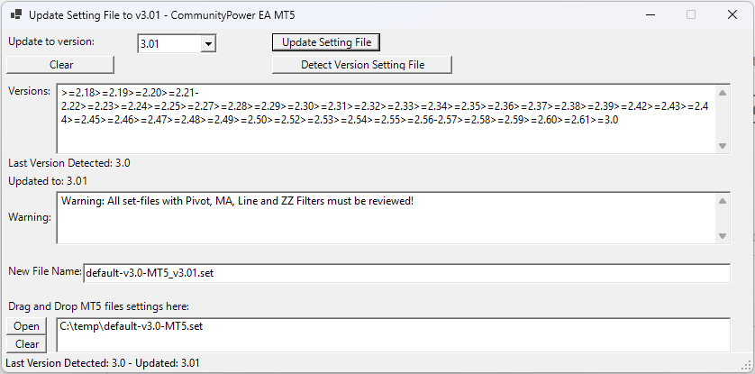Click the application icon in title bar
The width and height of the screenshot is (755, 374).
click(15, 15)
